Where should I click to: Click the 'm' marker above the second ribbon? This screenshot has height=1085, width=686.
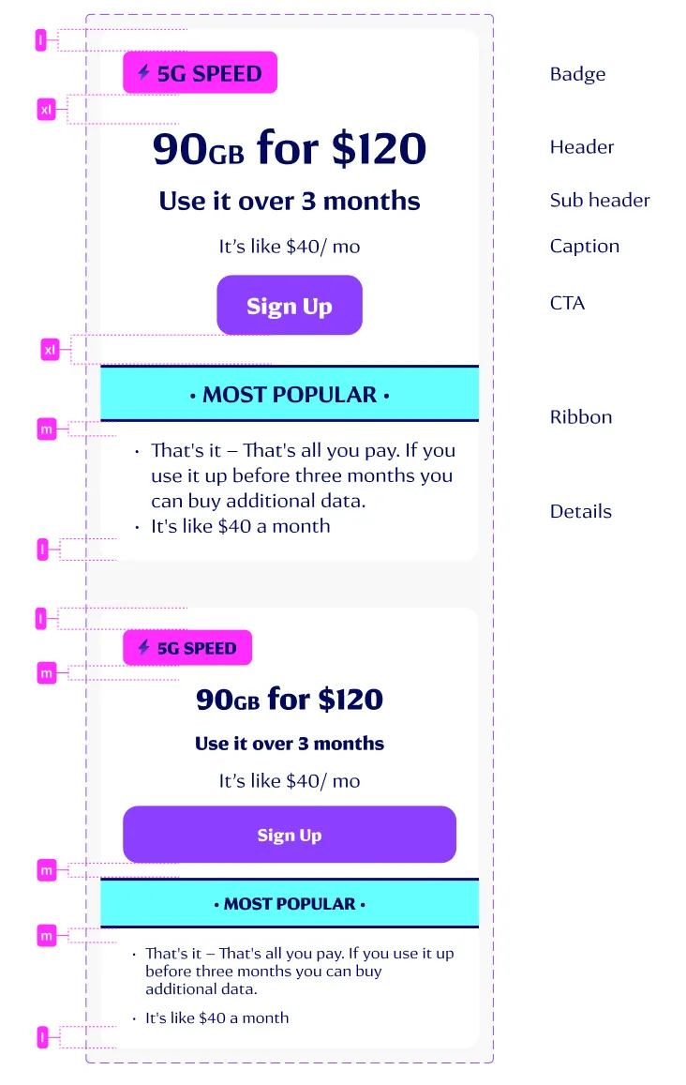click(46, 870)
